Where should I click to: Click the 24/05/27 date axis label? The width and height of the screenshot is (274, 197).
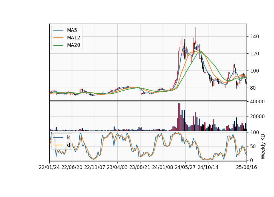[185, 167]
